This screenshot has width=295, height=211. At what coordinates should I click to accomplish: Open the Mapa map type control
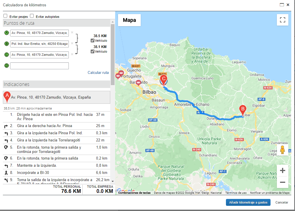[x=129, y=20]
